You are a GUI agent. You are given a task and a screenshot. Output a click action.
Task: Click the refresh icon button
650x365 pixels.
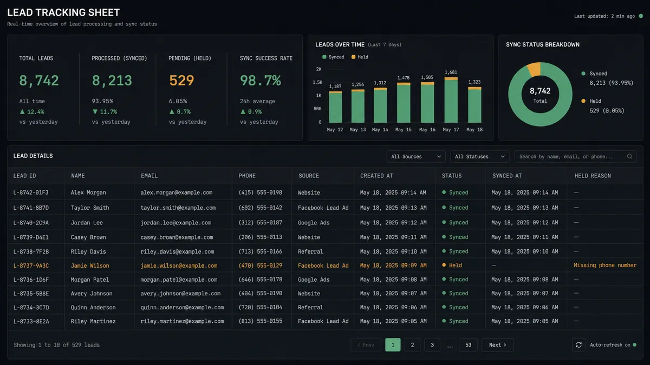579,345
